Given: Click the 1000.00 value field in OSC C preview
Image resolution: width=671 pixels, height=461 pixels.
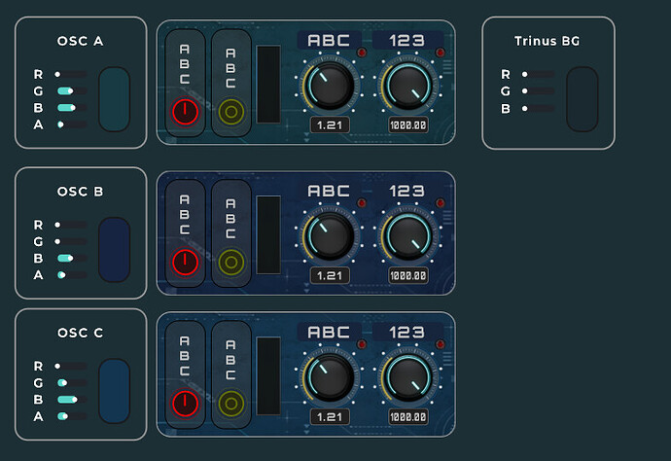Looking at the screenshot, I should click(x=408, y=416).
